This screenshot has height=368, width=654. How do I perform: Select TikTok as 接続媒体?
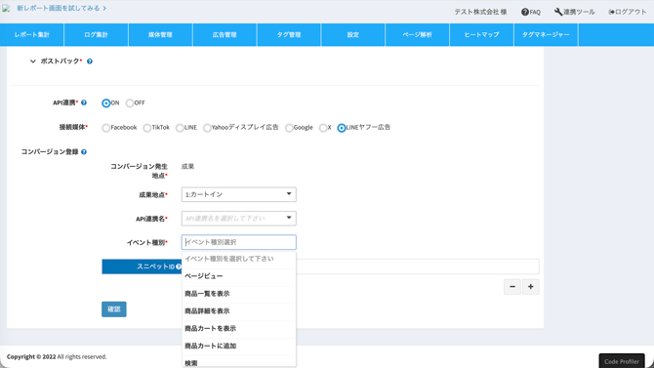pyautogui.click(x=147, y=128)
